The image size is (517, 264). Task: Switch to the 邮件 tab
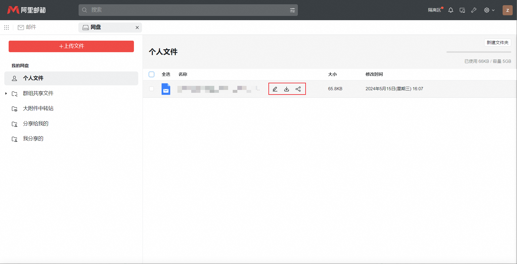[27, 27]
